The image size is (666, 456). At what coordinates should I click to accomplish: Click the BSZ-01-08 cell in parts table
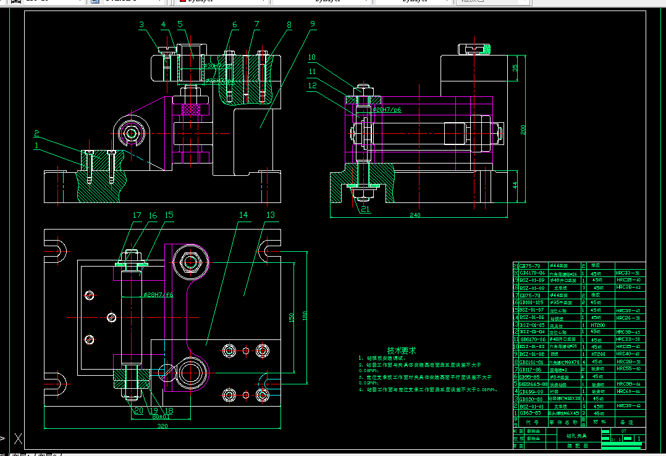tap(532, 288)
